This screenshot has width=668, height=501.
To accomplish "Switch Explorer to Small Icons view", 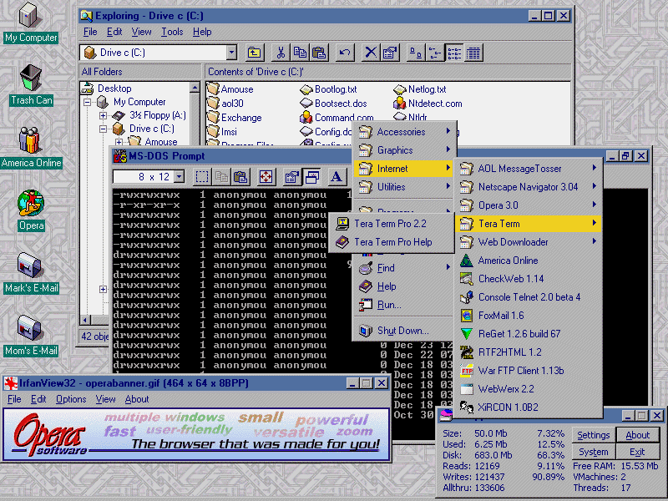I will point(434,53).
